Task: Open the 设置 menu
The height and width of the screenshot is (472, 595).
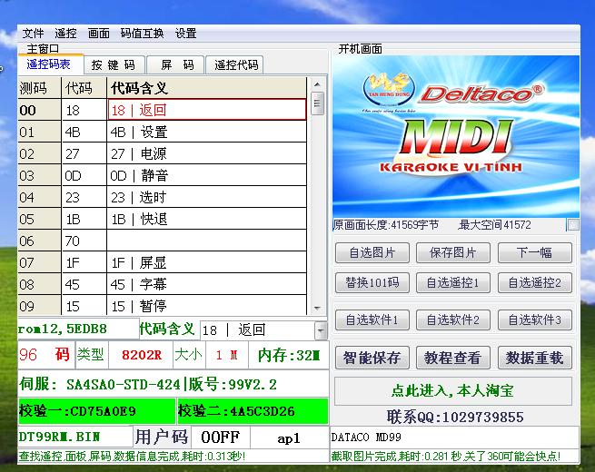Action: tap(185, 34)
